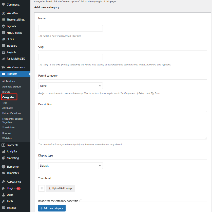Viewport: 212px width, 212px height.
Task: Click the Comments speech bubble icon
Action: 3,5
